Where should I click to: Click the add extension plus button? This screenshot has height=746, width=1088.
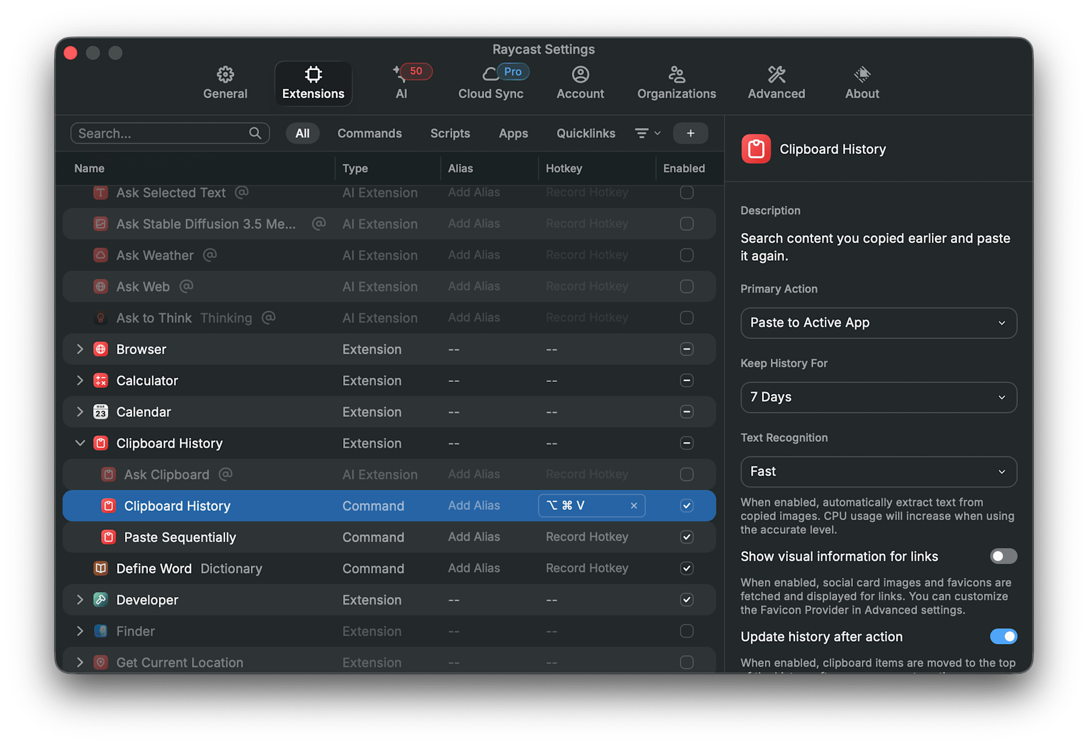click(x=690, y=133)
